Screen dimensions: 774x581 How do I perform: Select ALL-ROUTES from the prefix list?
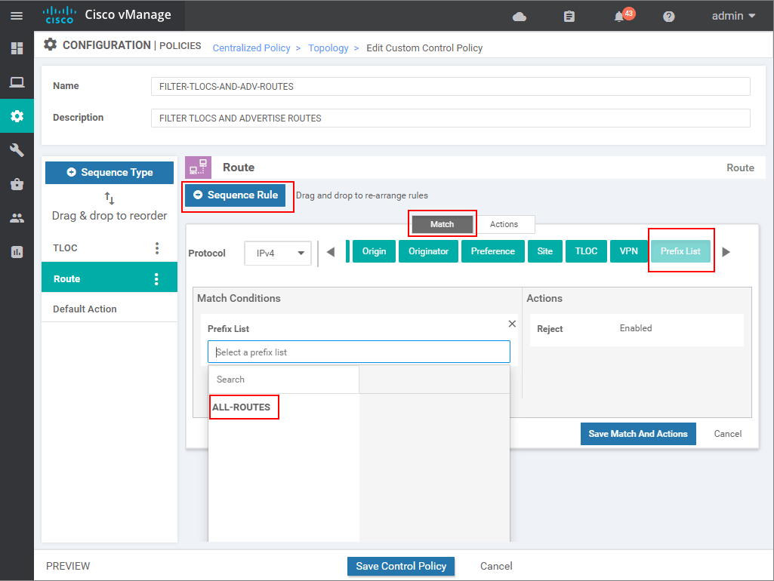coord(243,407)
